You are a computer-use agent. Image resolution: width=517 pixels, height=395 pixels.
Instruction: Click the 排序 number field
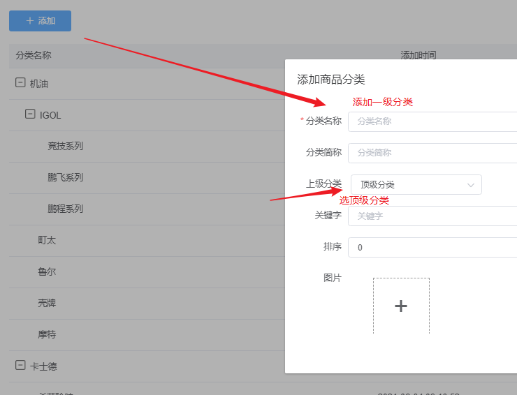433,248
